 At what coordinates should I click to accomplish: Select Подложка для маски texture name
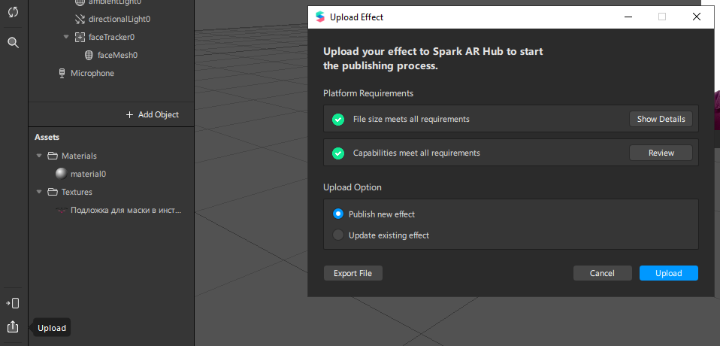126,211
